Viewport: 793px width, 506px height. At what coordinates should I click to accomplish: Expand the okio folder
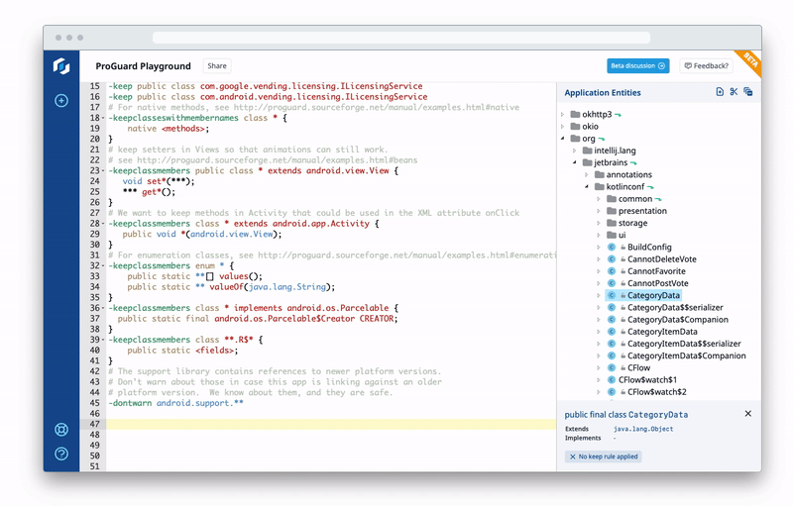pos(562,127)
